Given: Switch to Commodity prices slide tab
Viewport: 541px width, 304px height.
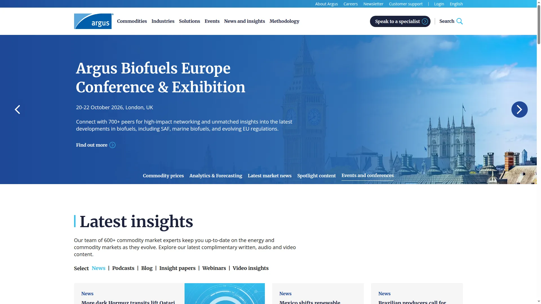Looking at the screenshot, I should click(163, 176).
